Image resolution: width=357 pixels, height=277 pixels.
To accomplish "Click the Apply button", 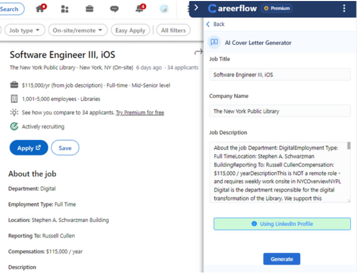I will pos(28,147).
